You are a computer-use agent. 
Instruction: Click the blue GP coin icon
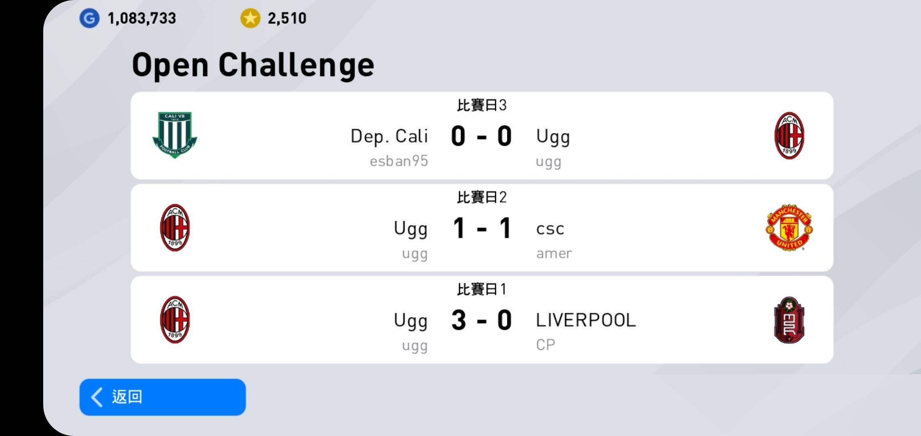coord(89,18)
